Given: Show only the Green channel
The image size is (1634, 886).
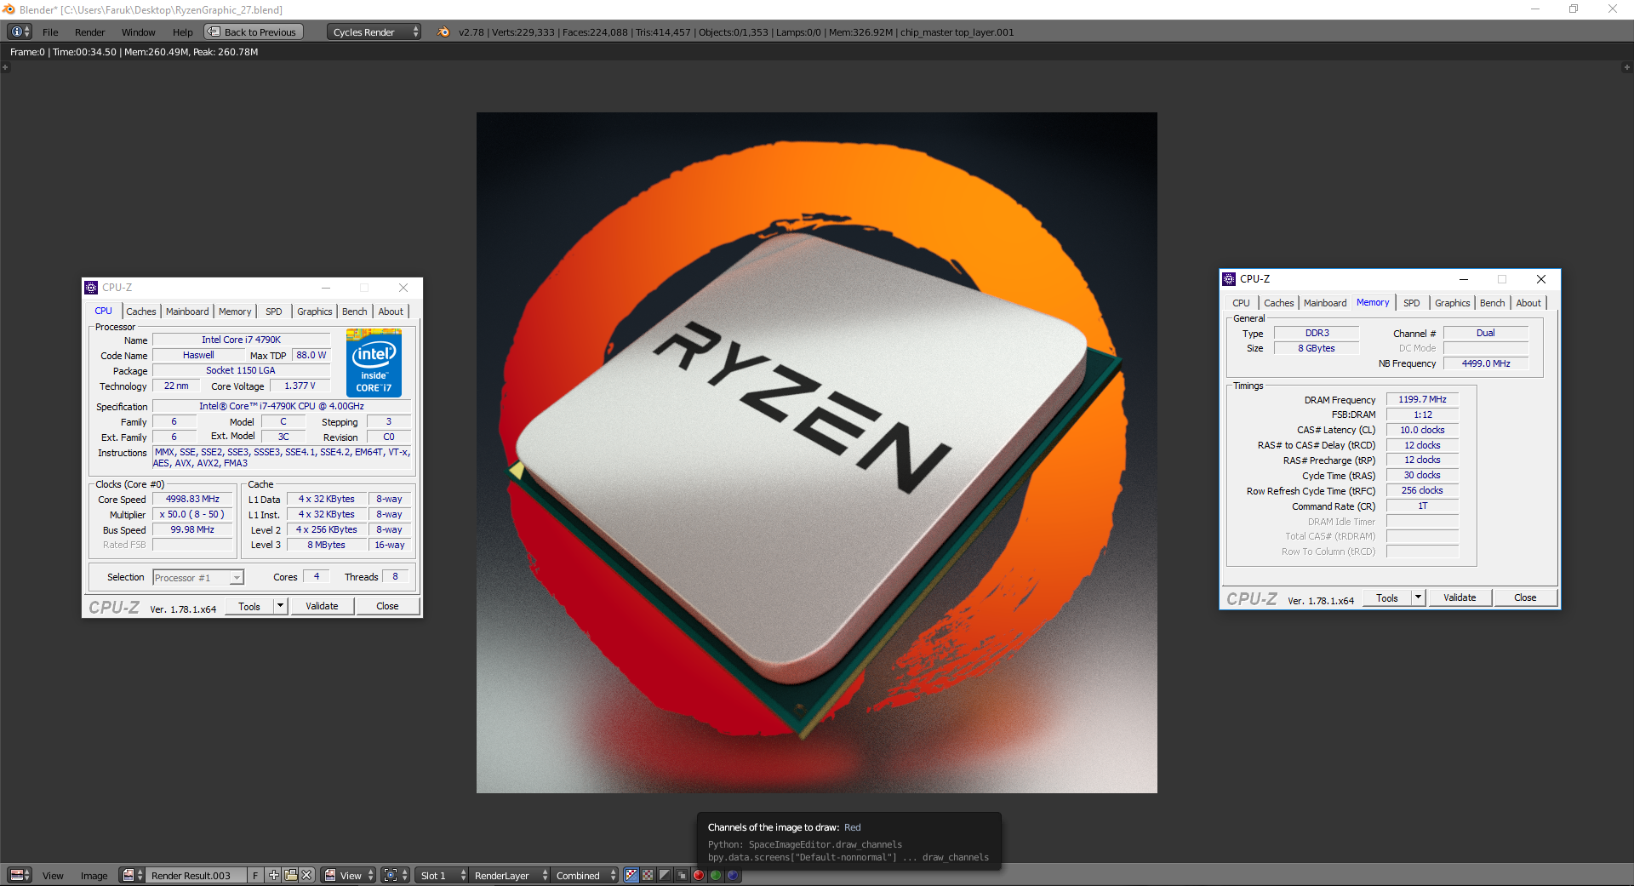Looking at the screenshot, I should click(x=716, y=875).
